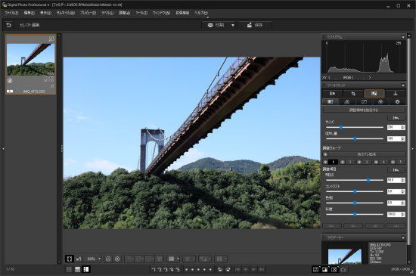
Task: Switch to thumbnail grid layout icon
Action: click(x=69, y=269)
